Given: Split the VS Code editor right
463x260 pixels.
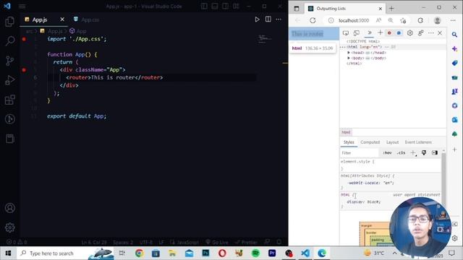Looking at the screenshot, I should click(268, 19).
